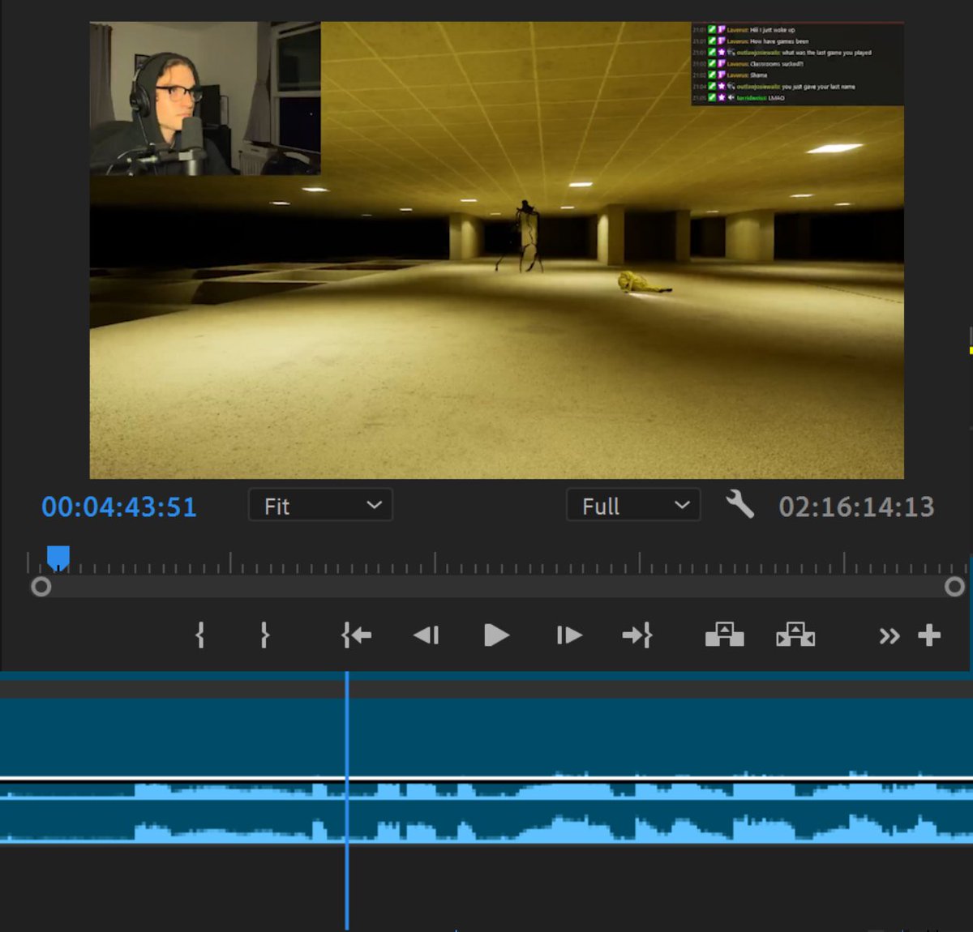Image resolution: width=973 pixels, height=932 pixels.
Task: Open the Full playback resolution dropdown
Action: pos(633,506)
